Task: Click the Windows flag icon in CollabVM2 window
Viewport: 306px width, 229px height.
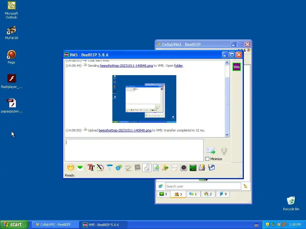Action: coord(249,50)
